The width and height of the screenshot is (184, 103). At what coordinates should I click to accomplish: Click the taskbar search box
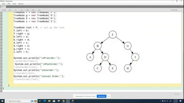(21, 101)
